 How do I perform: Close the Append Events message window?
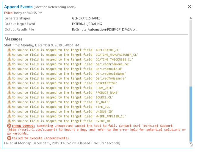[190, 7]
